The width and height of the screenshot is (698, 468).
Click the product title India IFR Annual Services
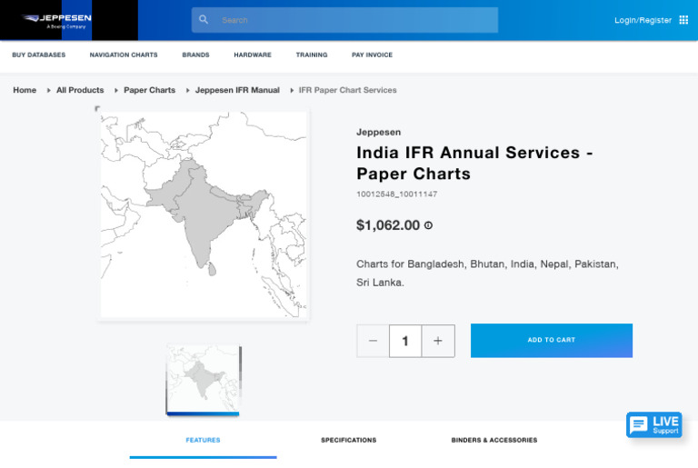coord(474,163)
